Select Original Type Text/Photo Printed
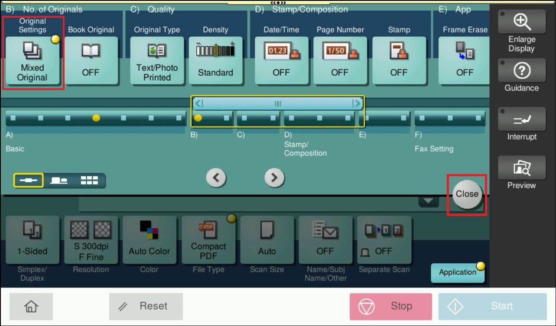The image size is (556, 326). pyautogui.click(x=157, y=61)
